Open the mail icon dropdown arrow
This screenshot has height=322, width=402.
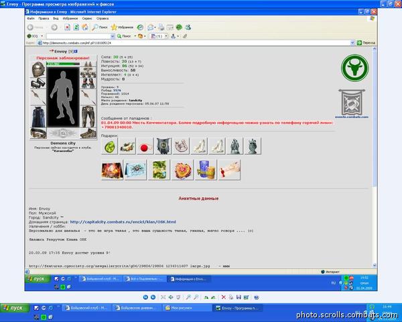pyautogui.click(x=155, y=28)
